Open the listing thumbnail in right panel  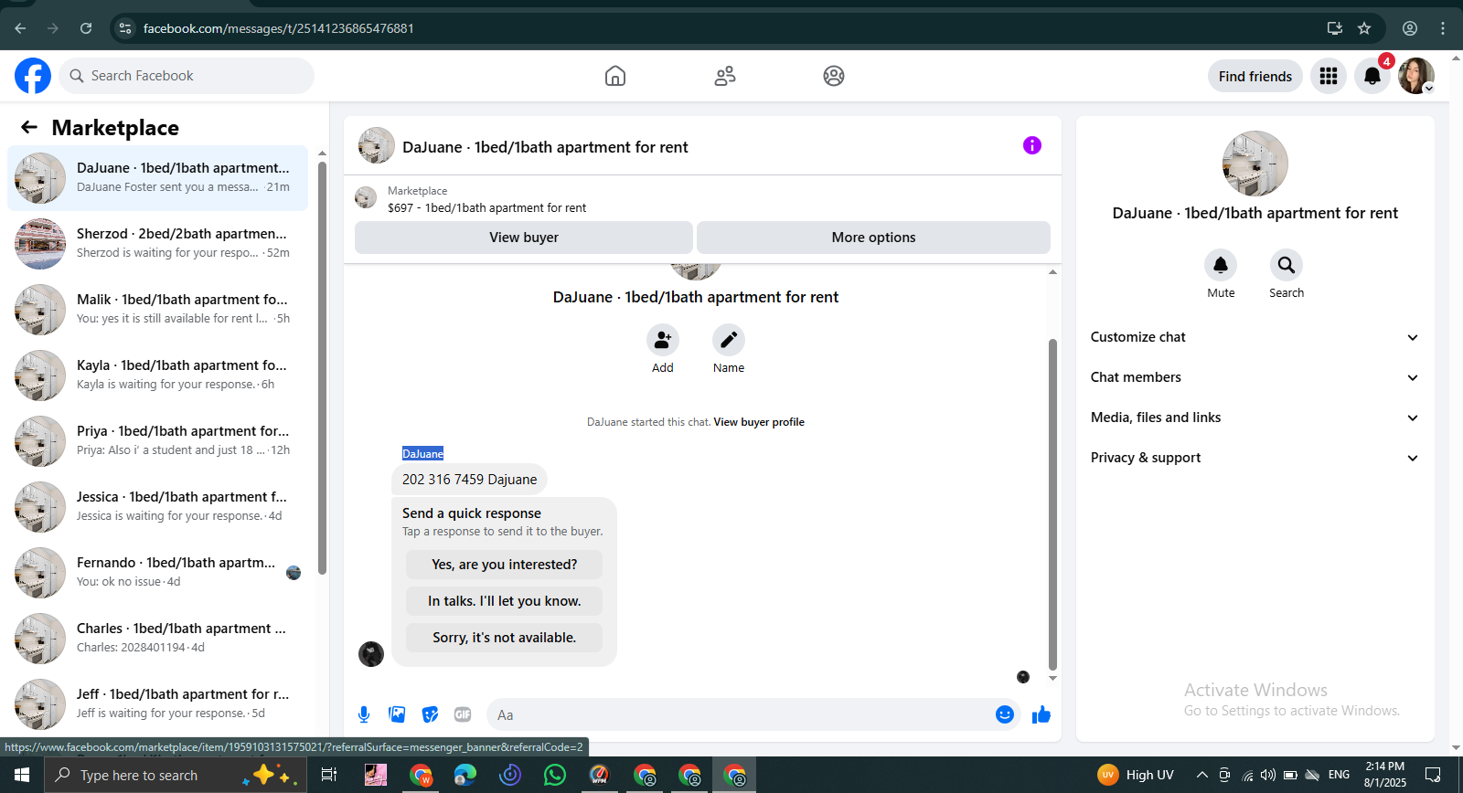tap(1255, 164)
